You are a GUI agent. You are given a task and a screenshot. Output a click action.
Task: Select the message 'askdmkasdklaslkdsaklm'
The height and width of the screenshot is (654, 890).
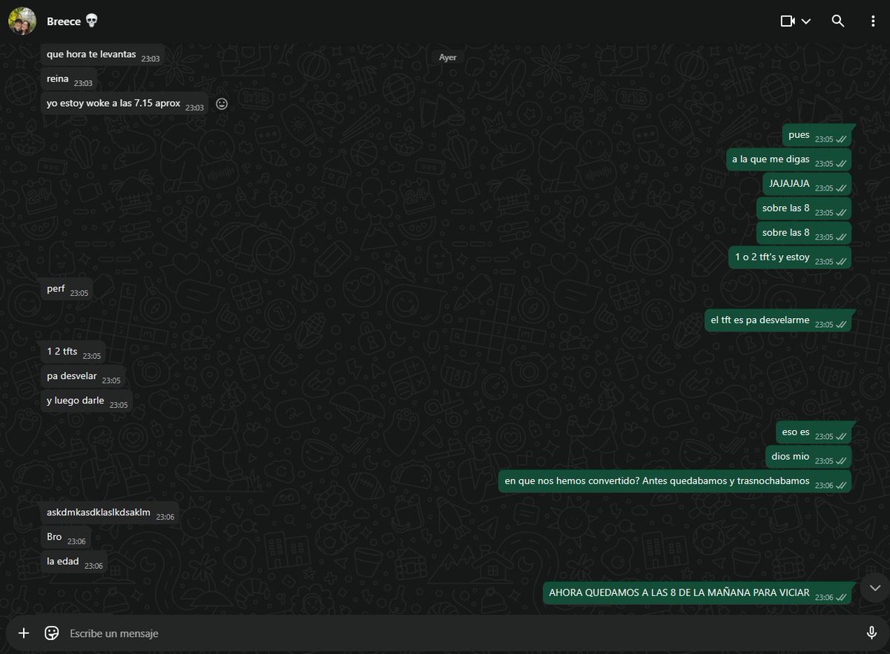(x=110, y=513)
